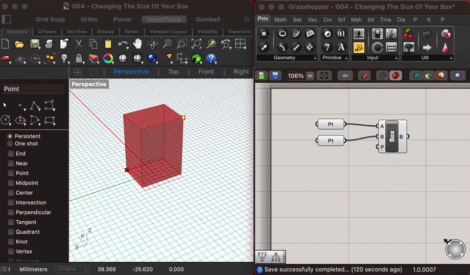Click the Grasshopper compass navigation widget

[x=455, y=249]
